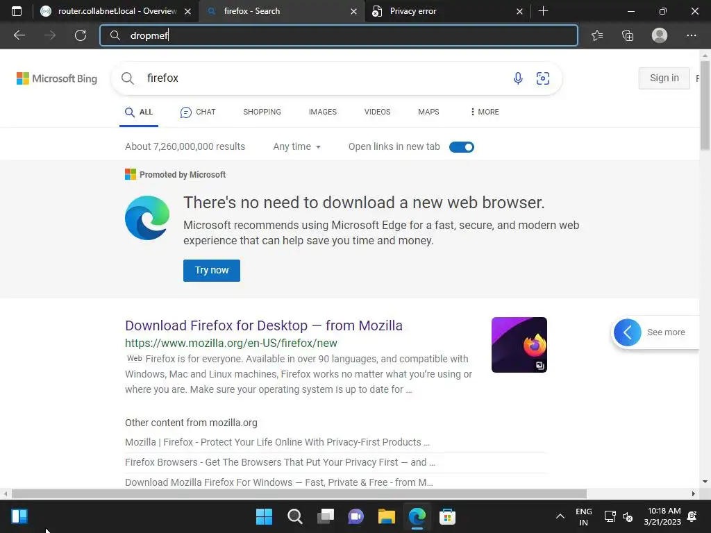
Task: Click the Bing search magnifier icon
Action: tap(128, 78)
